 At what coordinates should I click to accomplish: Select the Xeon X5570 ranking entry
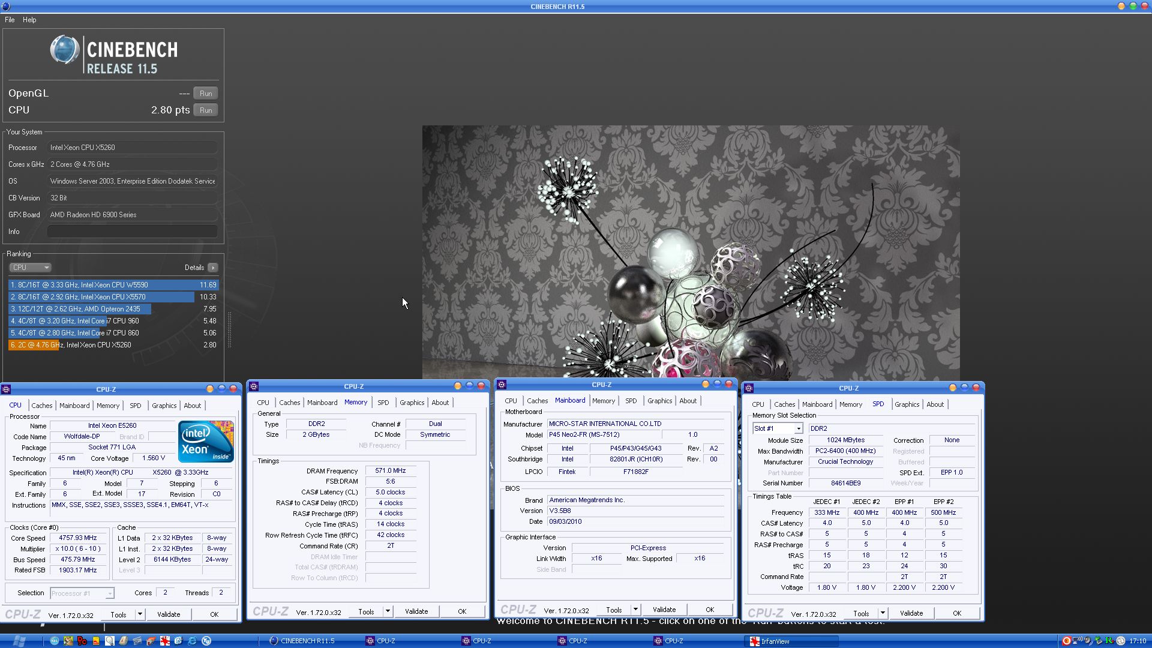113,297
